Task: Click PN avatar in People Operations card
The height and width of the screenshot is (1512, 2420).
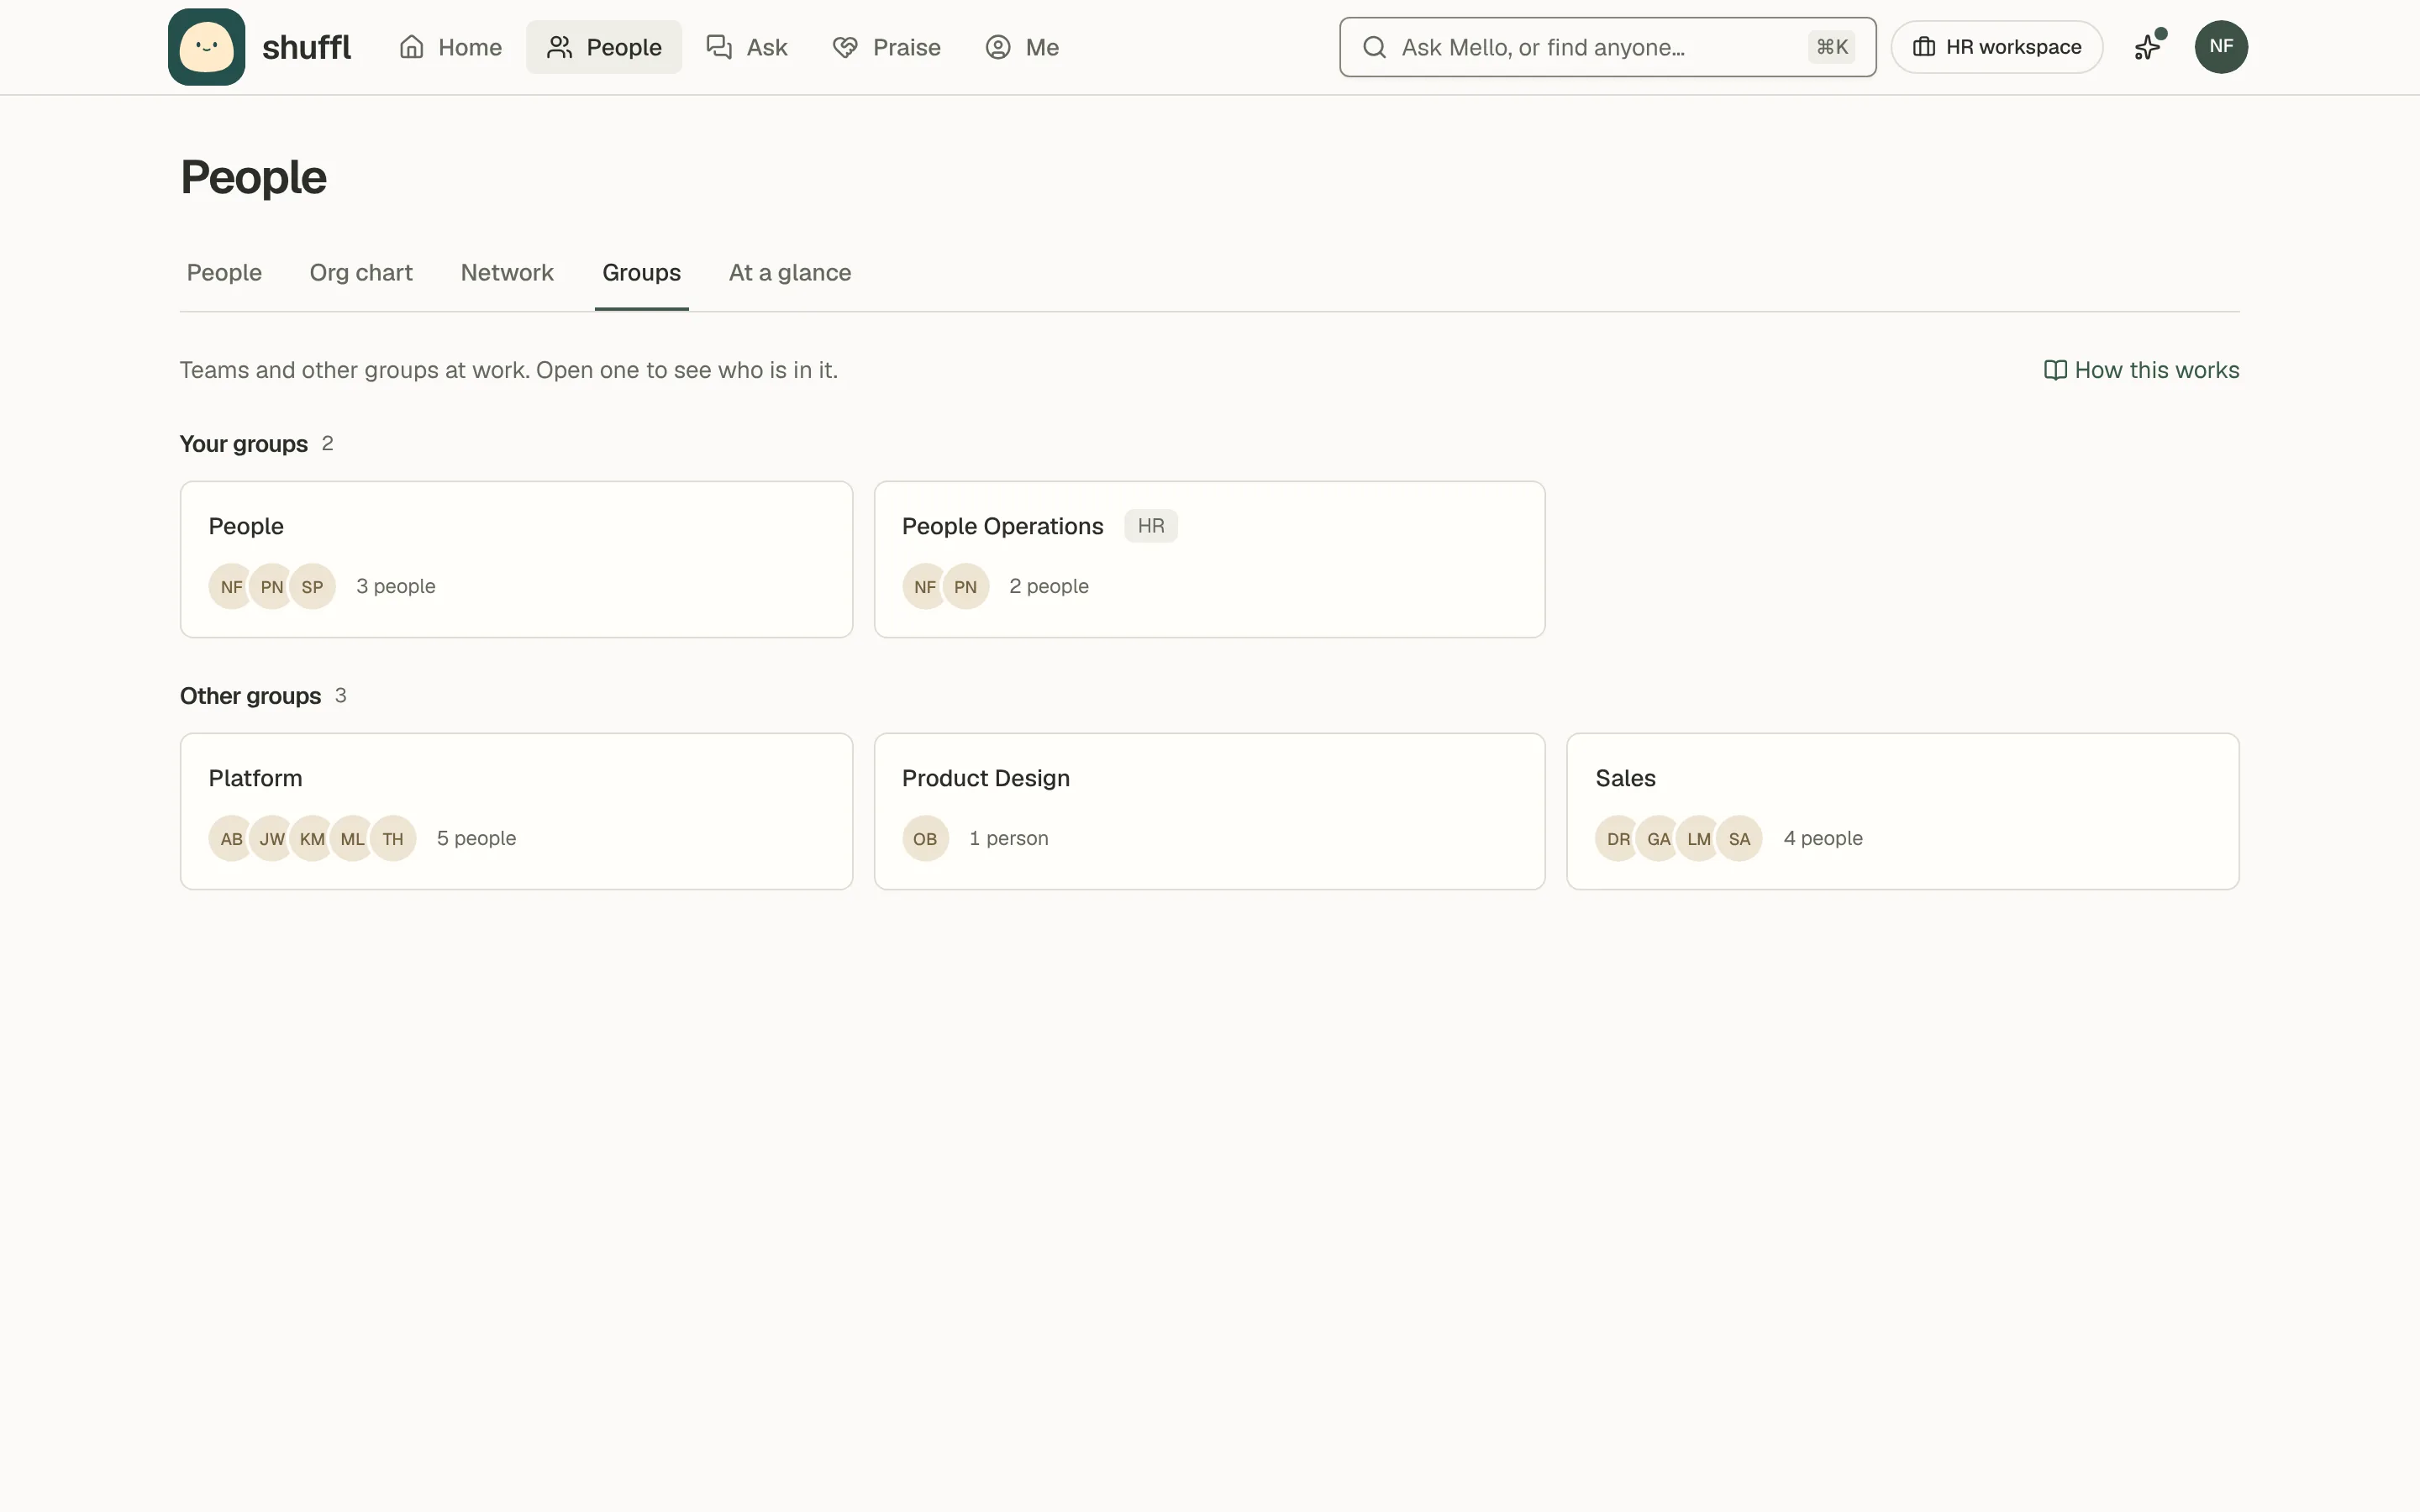Action: (965, 587)
